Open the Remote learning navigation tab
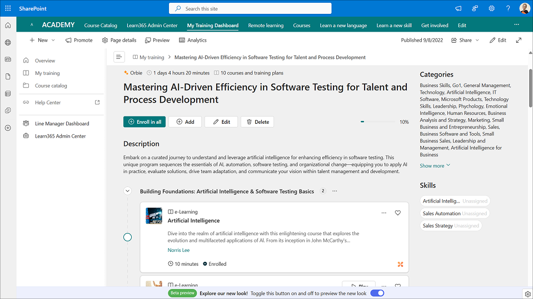Viewport: 533px width, 299px height. (266, 26)
